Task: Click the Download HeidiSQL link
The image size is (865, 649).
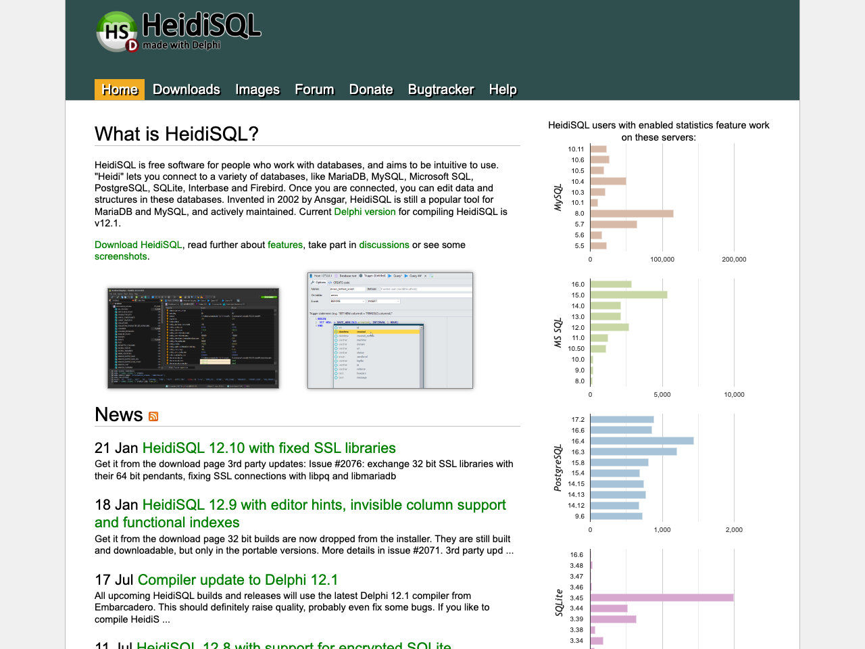Action: (139, 245)
